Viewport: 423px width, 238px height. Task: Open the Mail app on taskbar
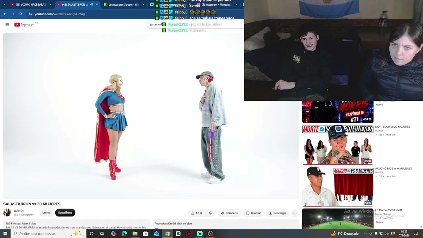157,234
